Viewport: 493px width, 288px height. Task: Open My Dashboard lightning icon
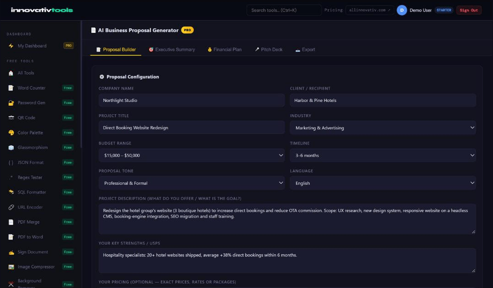(x=11, y=46)
